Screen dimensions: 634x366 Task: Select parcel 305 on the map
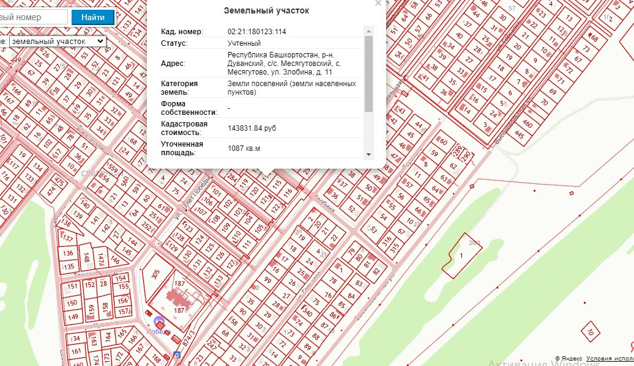pyautogui.click(x=157, y=274)
